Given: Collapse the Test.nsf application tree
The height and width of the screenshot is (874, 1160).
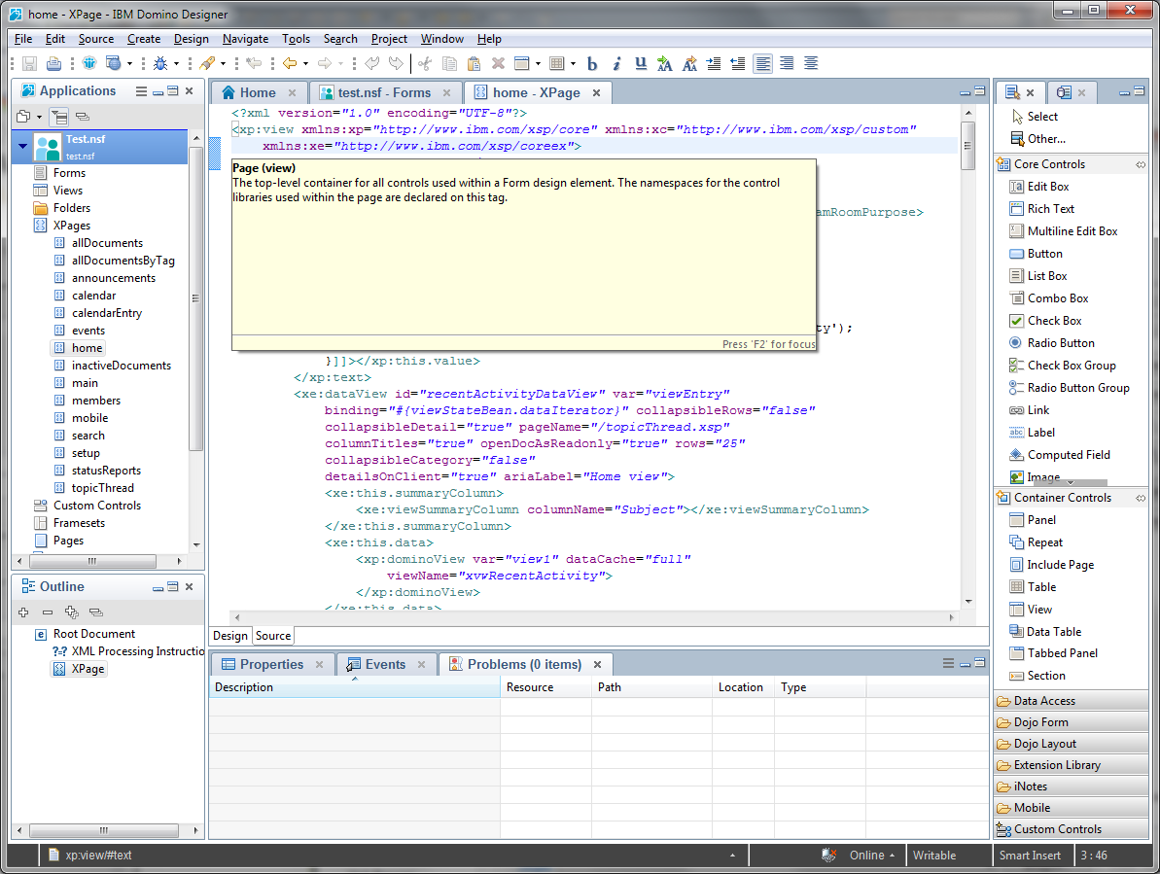Looking at the screenshot, I should [22, 147].
